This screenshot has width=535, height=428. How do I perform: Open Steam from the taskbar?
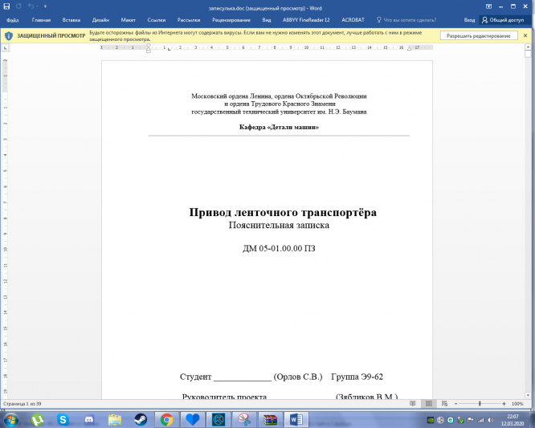[141, 419]
